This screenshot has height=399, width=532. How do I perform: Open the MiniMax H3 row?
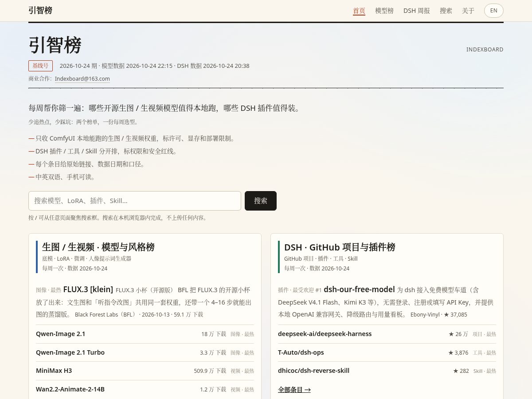pyautogui.click(x=145, y=371)
